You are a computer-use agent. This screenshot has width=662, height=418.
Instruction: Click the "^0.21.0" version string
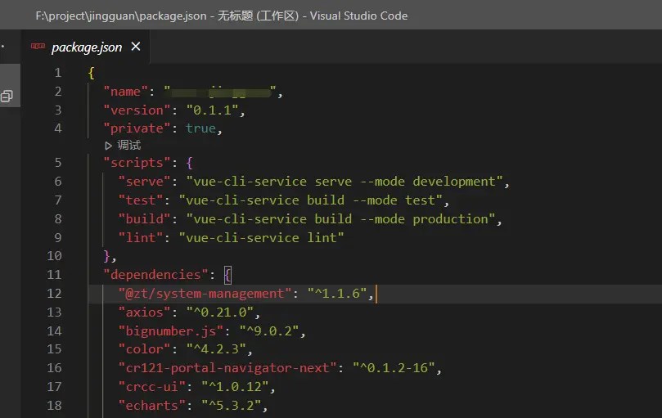pyautogui.click(x=220, y=312)
